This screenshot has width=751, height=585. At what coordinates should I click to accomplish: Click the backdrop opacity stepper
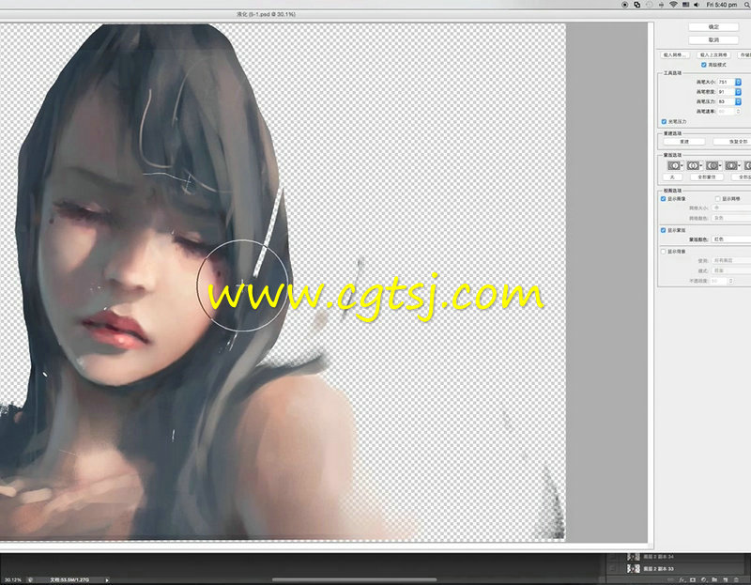(x=731, y=281)
